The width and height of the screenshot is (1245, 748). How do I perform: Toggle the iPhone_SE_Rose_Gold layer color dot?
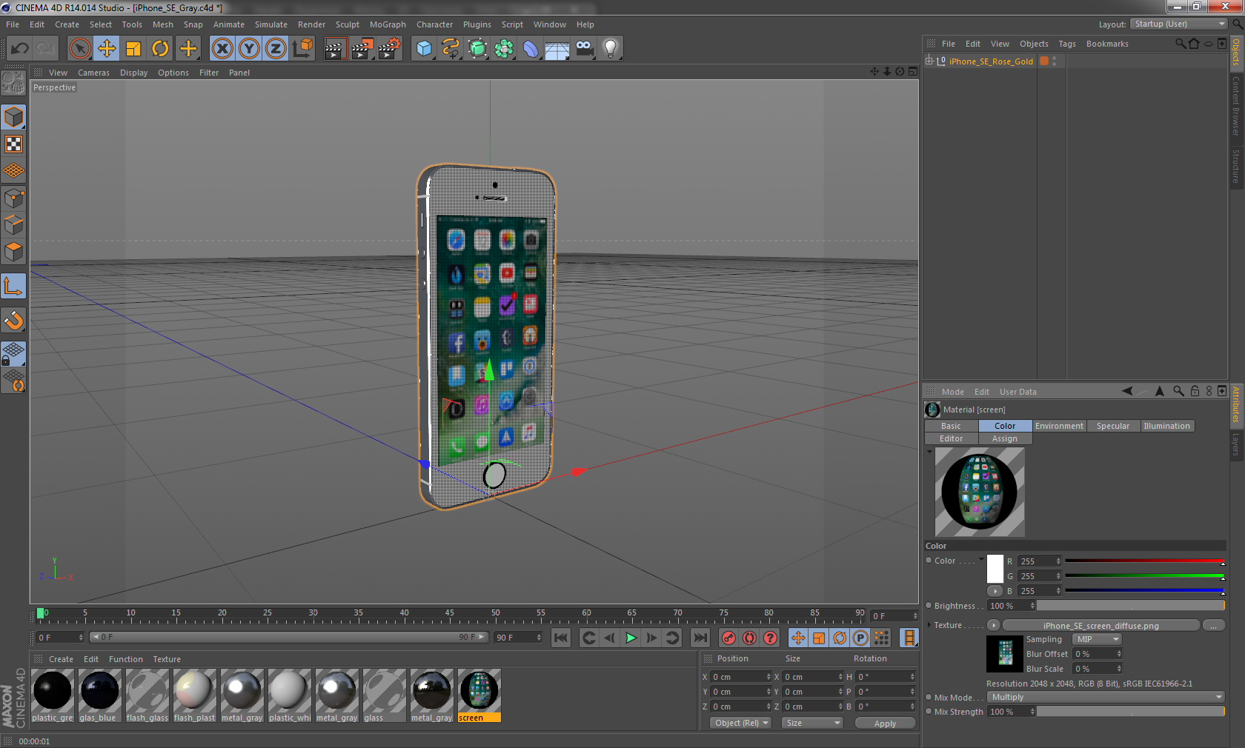(x=1044, y=61)
